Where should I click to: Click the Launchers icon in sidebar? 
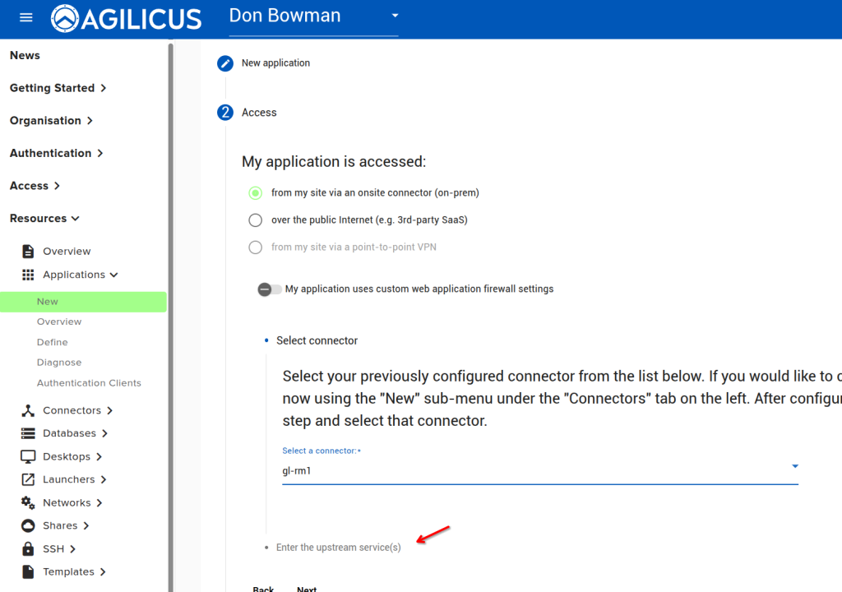tap(28, 479)
